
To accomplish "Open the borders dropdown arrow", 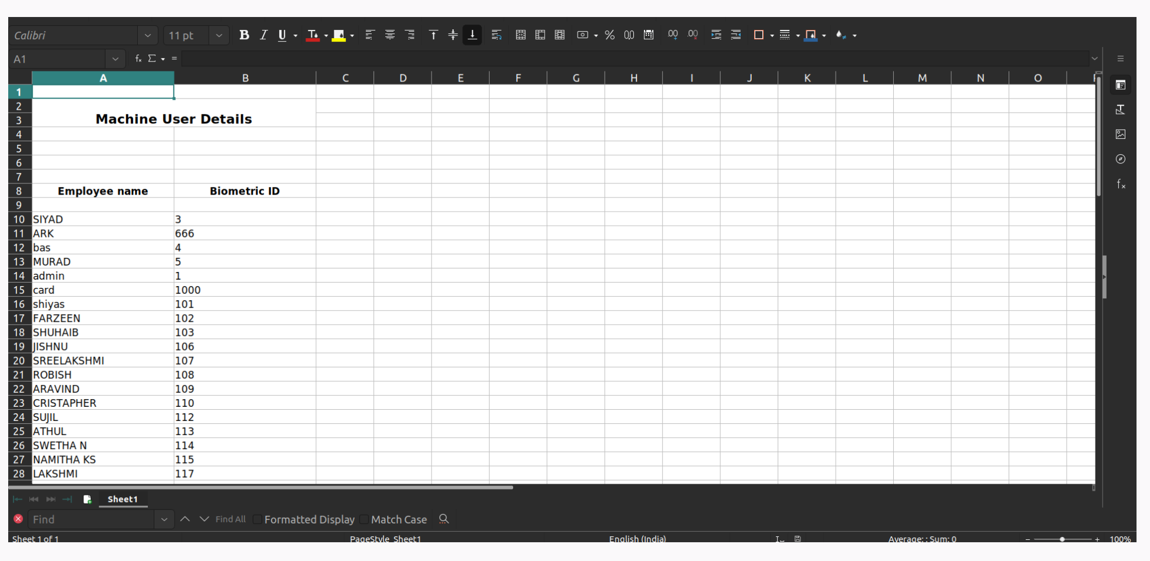I will (x=772, y=36).
